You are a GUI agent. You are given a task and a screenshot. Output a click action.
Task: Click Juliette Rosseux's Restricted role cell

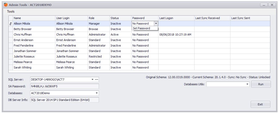(x=99, y=56)
